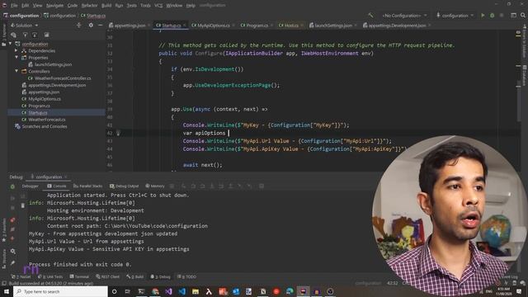528x297 pixels.
Task: Open the Parallel Stacks tab
Action: [88, 186]
